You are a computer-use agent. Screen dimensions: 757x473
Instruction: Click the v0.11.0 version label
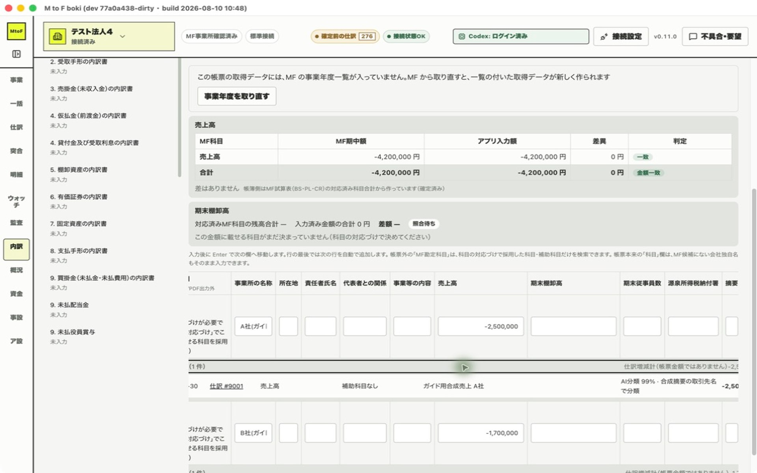click(x=665, y=37)
